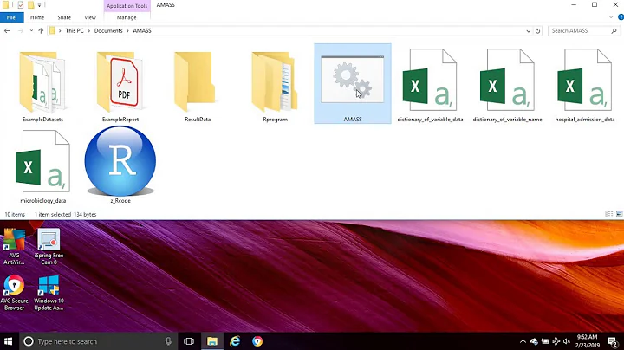Select hospital_admission_data Excel file
The image size is (624, 350).
coord(585,86)
